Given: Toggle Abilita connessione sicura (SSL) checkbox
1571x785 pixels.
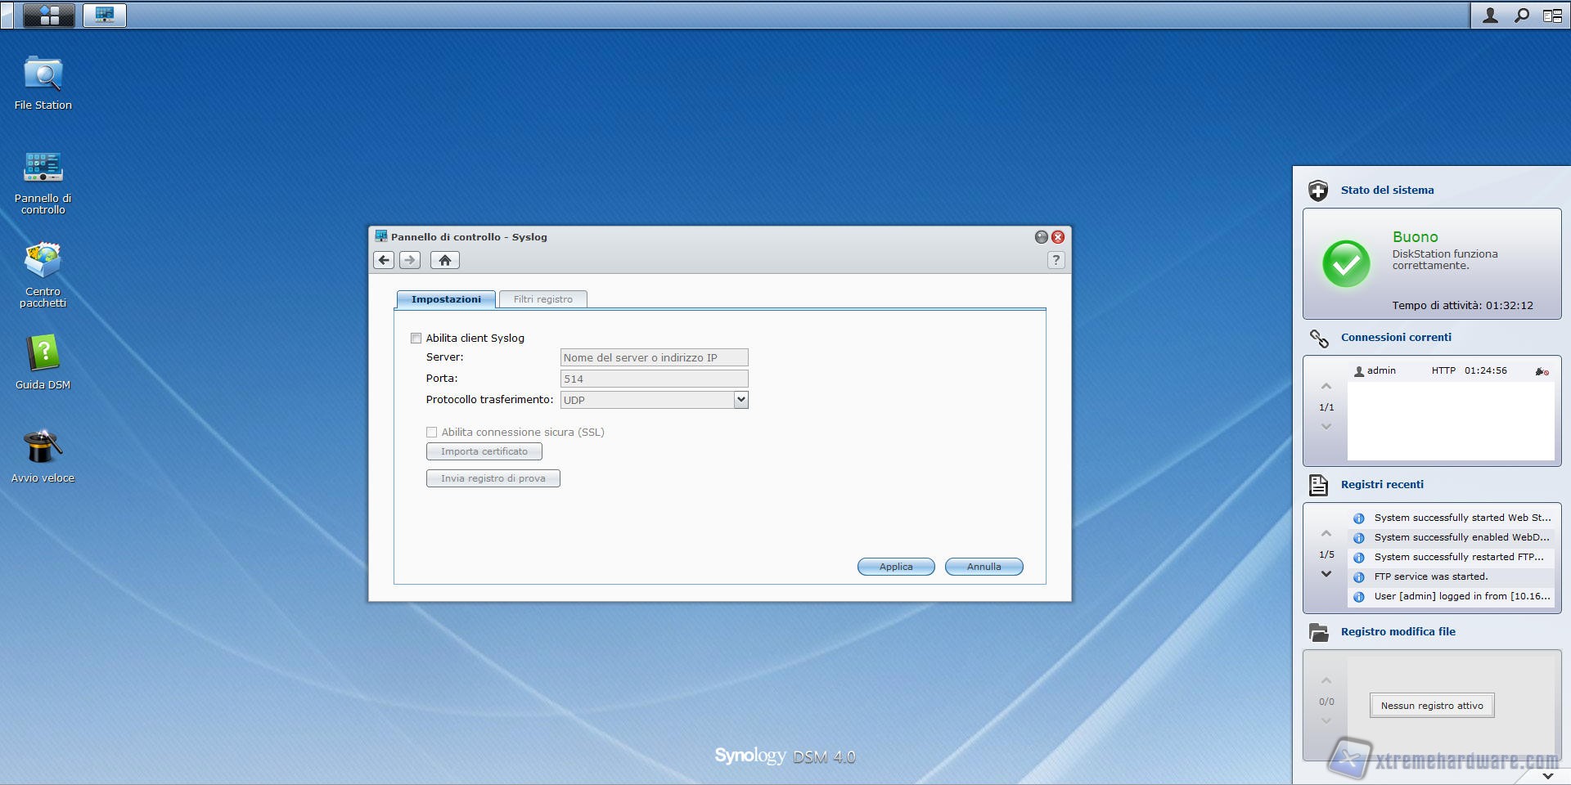Looking at the screenshot, I should 431,432.
